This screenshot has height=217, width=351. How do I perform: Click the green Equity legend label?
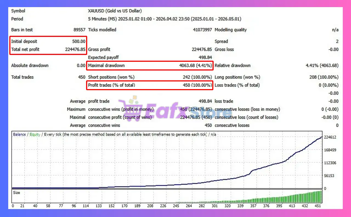point(35,134)
